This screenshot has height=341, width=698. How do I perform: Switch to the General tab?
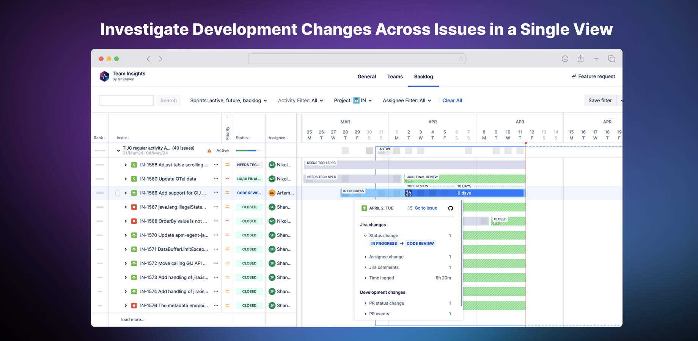pos(366,77)
